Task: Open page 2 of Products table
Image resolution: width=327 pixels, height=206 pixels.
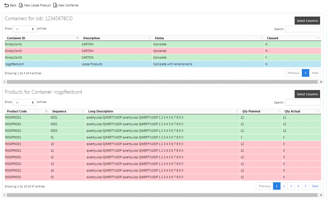Action: (284, 186)
